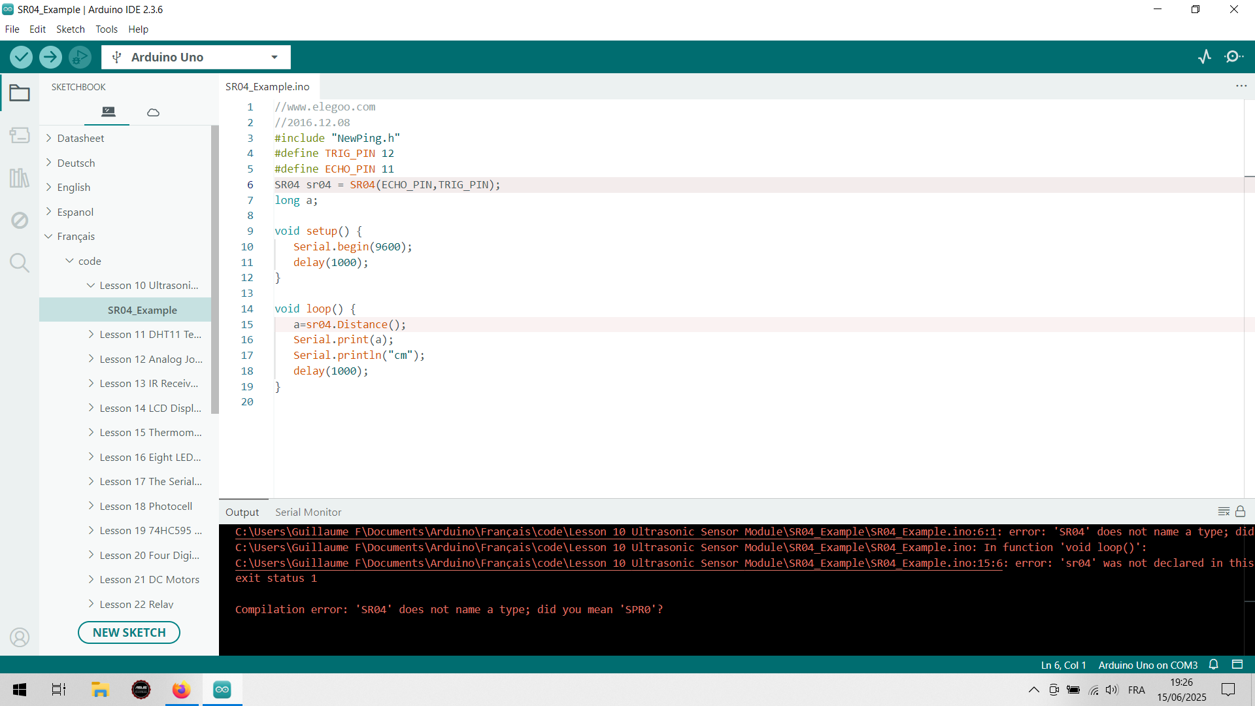Open Serial Monitor magnifier icon in toolbar

1233,57
